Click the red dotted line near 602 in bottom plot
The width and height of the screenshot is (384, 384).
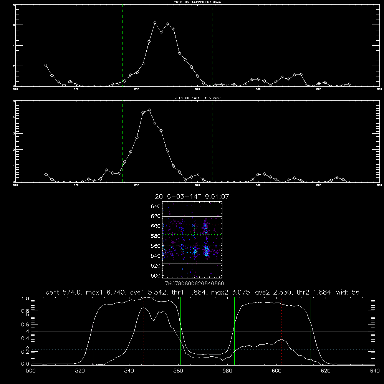(282, 331)
